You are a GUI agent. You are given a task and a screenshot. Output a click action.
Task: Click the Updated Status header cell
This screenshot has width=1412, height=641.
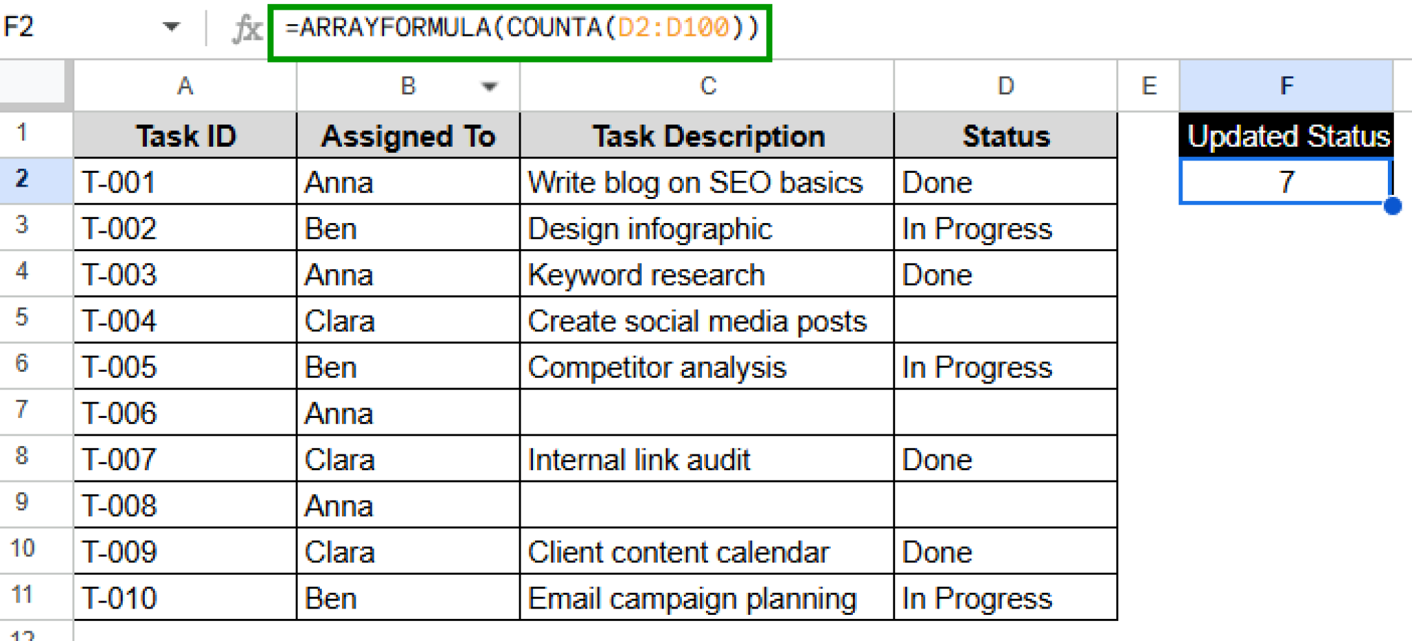click(1285, 136)
